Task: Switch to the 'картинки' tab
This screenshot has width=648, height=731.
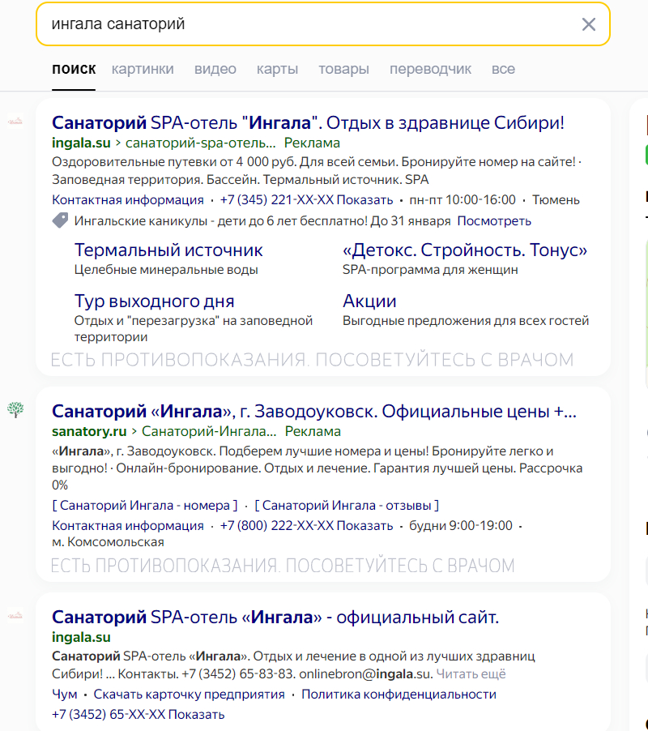Action: 143,69
